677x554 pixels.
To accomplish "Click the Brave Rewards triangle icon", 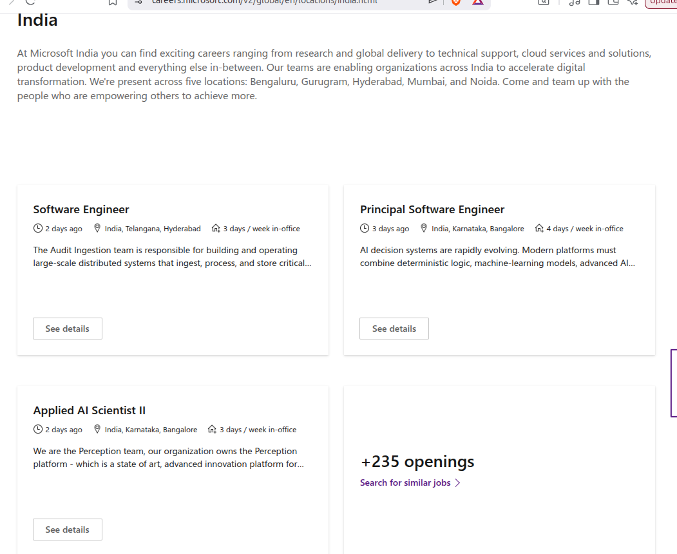I will 477,2.
